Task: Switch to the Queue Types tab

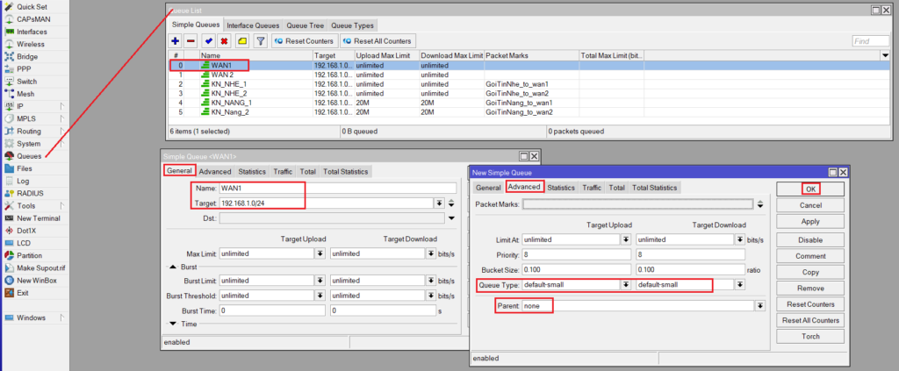Action: (x=352, y=25)
